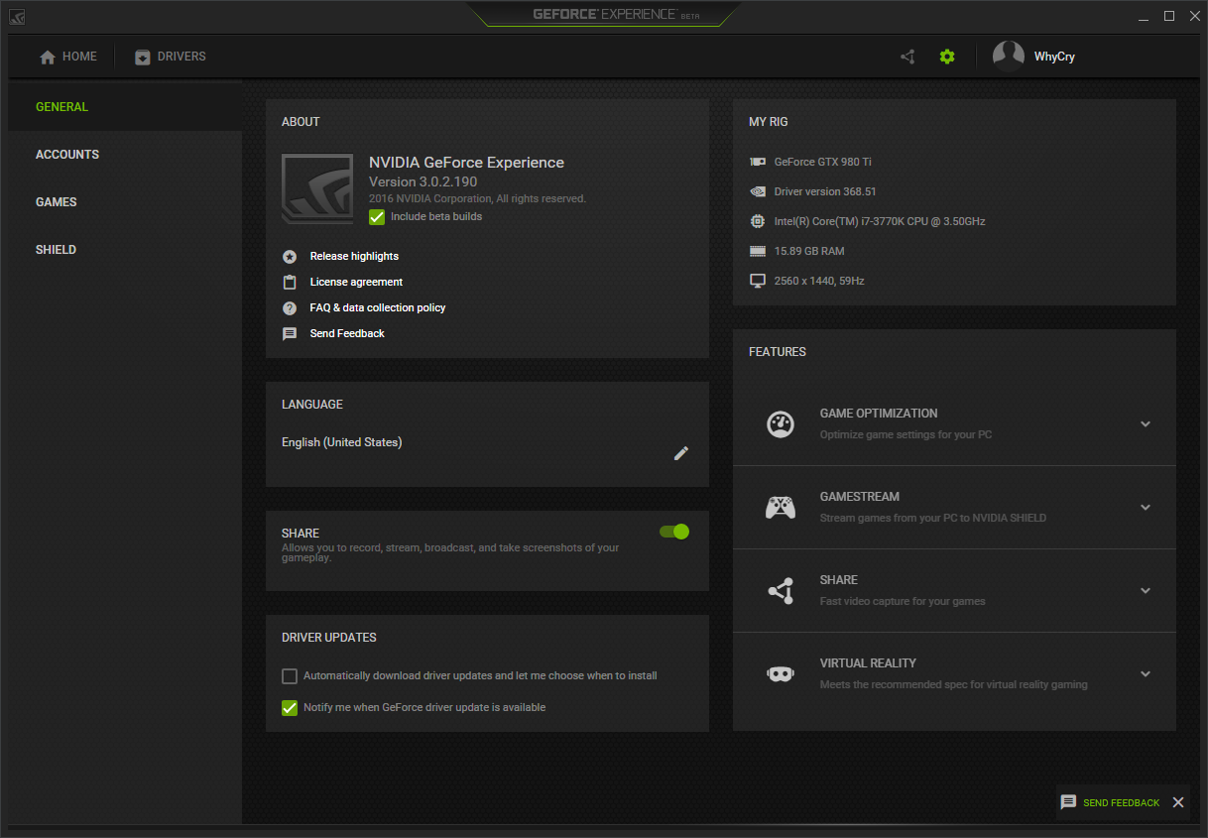Viewport: 1208px width, 838px height.
Task: Open FAQ & data collection policy link
Action: (x=378, y=307)
